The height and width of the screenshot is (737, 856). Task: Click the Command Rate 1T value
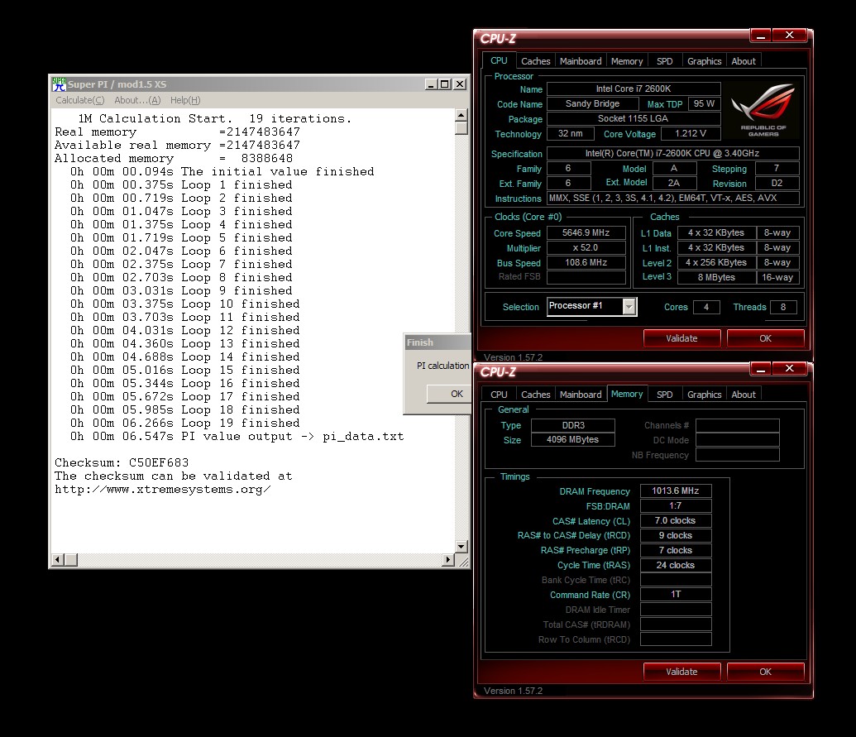676,594
